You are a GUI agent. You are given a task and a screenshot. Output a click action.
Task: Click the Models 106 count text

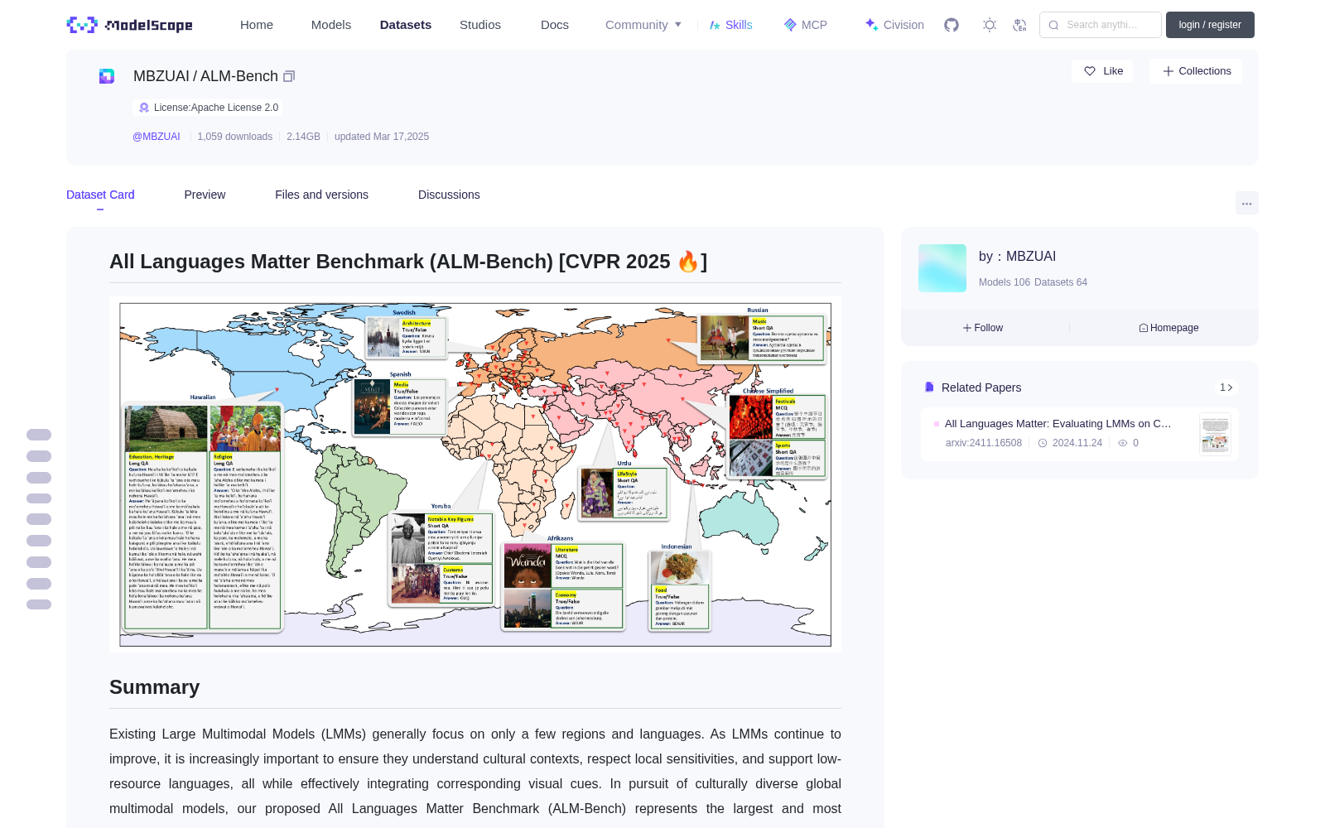tap(1005, 282)
